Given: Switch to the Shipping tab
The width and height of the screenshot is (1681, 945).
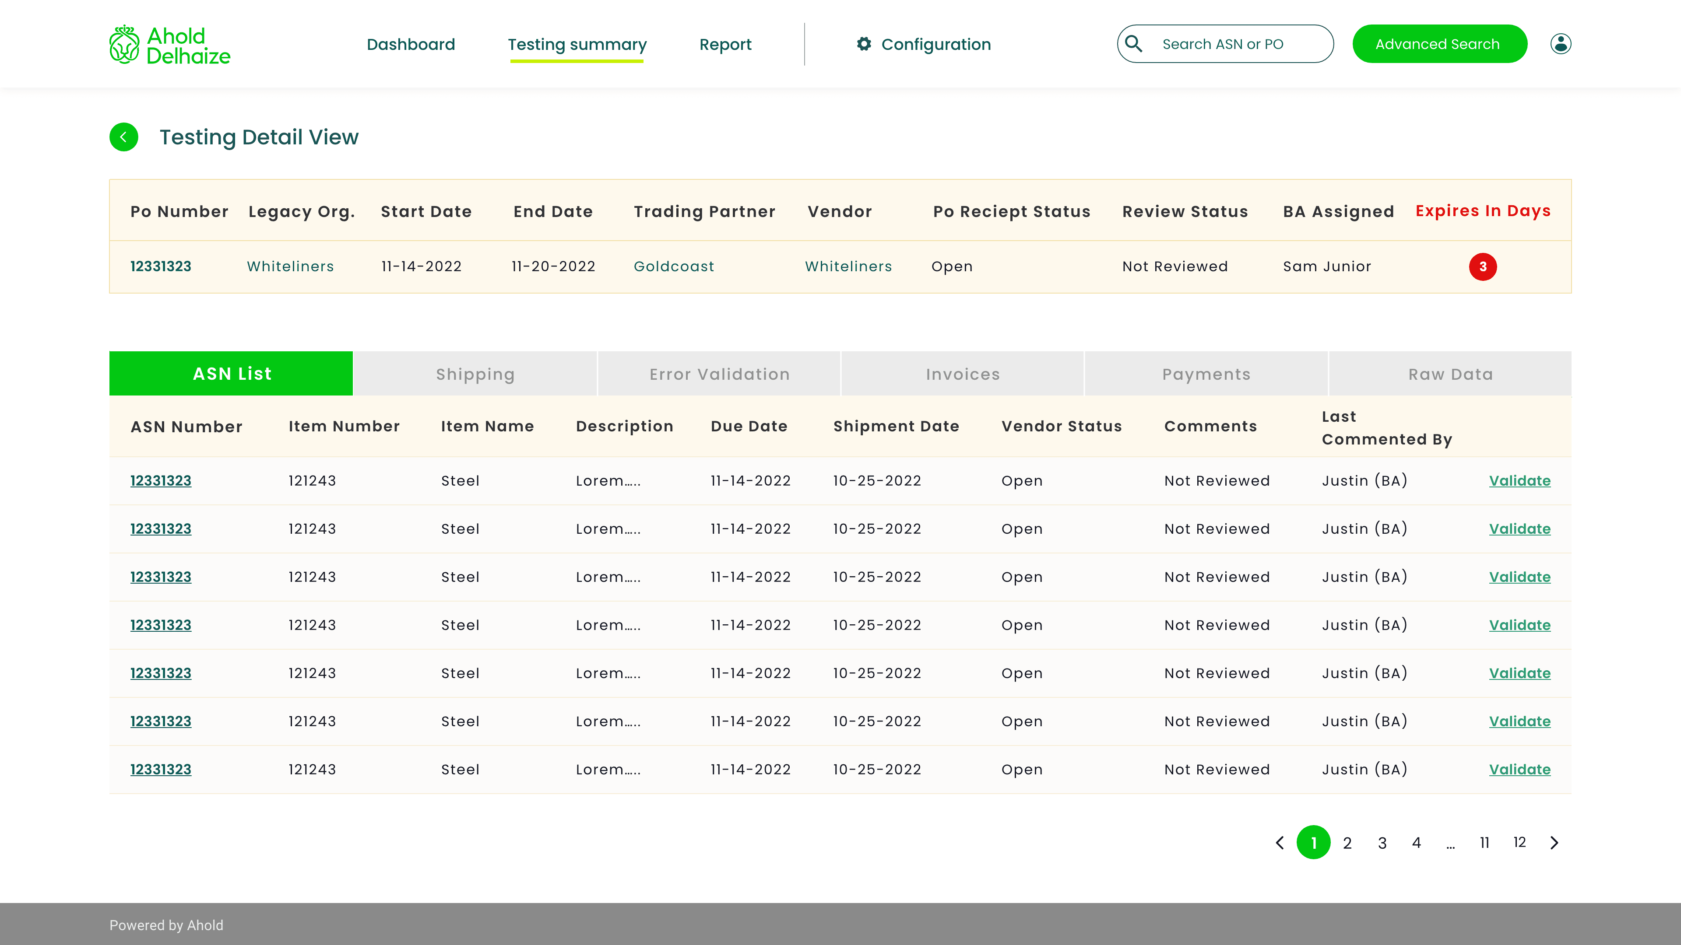Looking at the screenshot, I should click(x=475, y=374).
